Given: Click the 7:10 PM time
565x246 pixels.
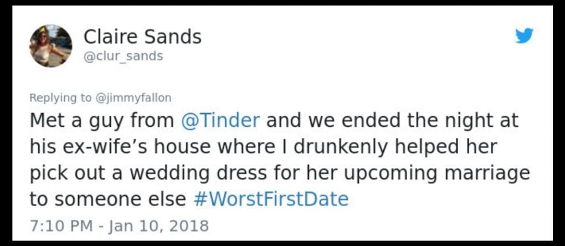Looking at the screenshot, I should point(57,225).
